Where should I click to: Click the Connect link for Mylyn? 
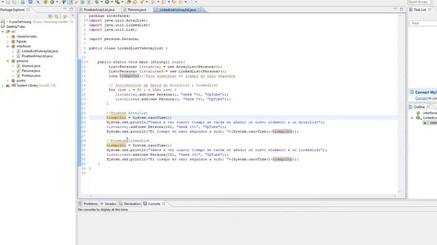(x=421, y=98)
